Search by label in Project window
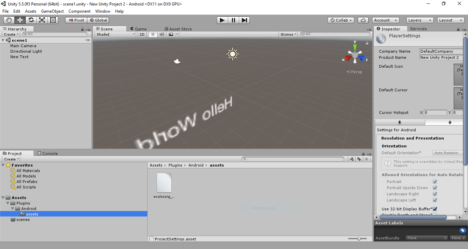The height and width of the screenshot is (249, 468). (359, 159)
